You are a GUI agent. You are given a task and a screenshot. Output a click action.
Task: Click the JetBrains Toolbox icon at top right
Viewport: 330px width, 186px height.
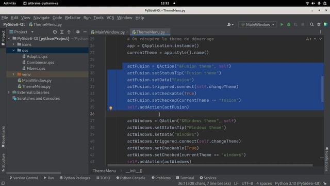pyautogui.click(x=326, y=24)
